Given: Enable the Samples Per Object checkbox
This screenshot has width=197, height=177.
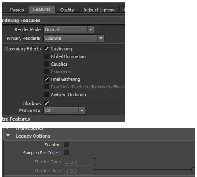Looking at the screenshot, I should [66, 153].
